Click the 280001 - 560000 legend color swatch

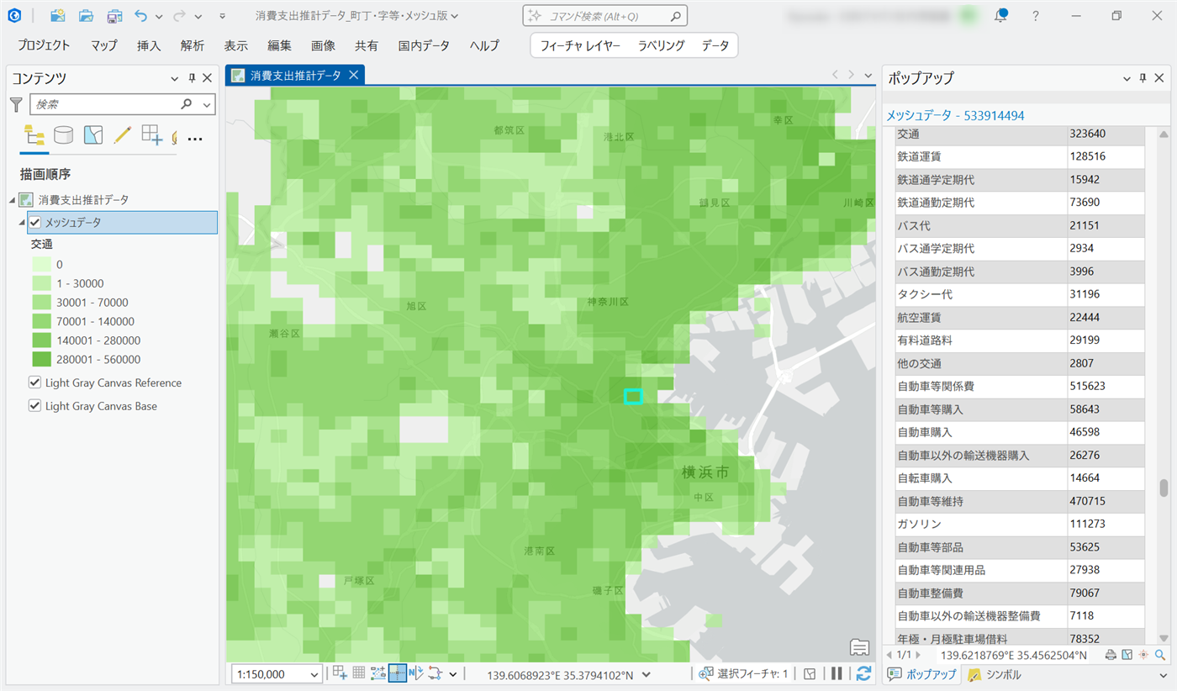tap(42, 360)
